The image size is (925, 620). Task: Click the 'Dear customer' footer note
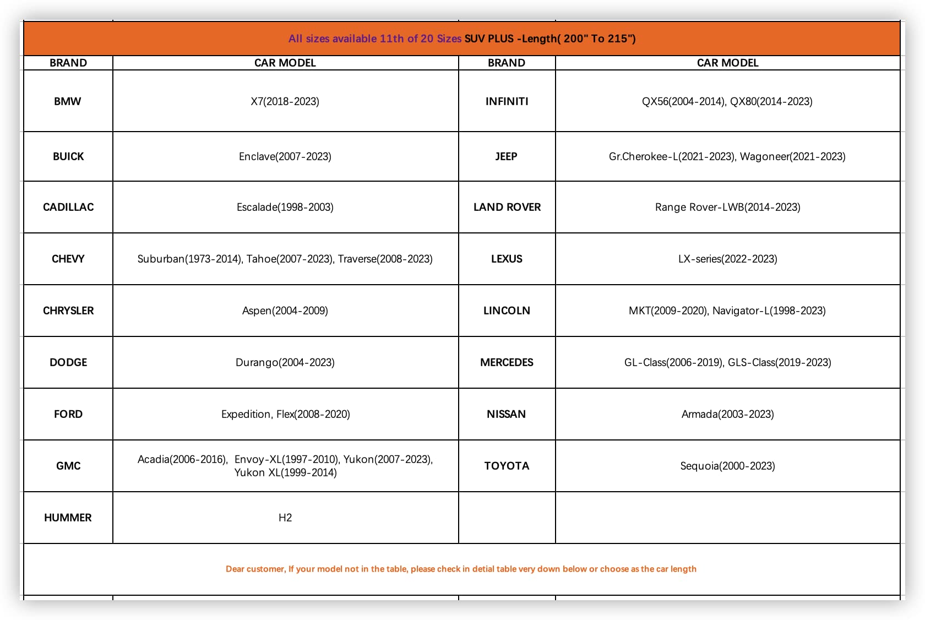tap(461, 569)
